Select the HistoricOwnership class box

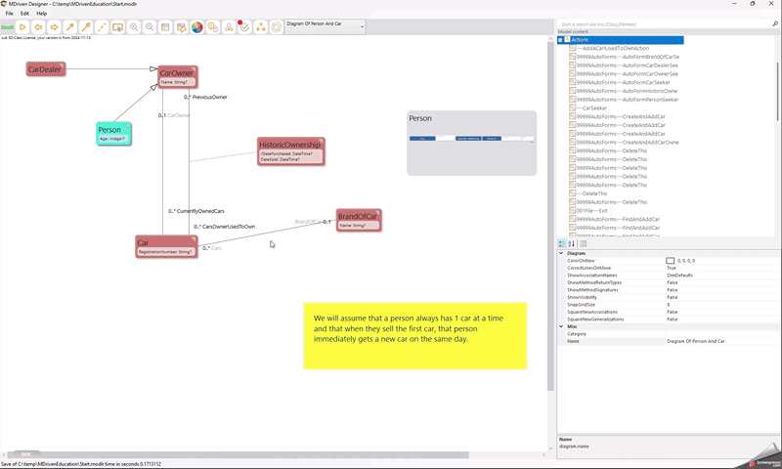(x=289, y=146)
